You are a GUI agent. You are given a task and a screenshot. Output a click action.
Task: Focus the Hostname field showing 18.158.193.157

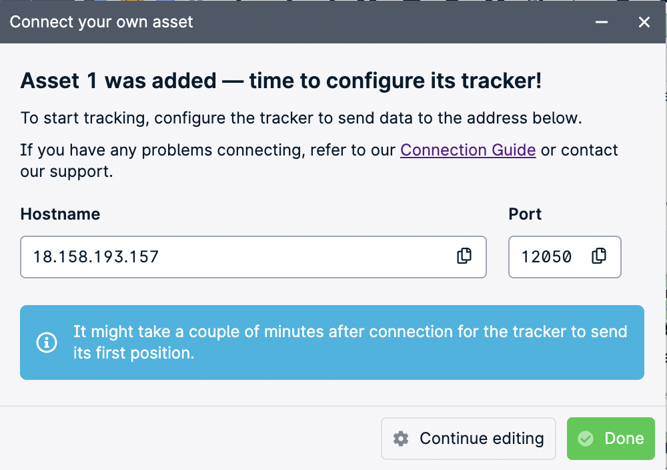click(253, 257)
